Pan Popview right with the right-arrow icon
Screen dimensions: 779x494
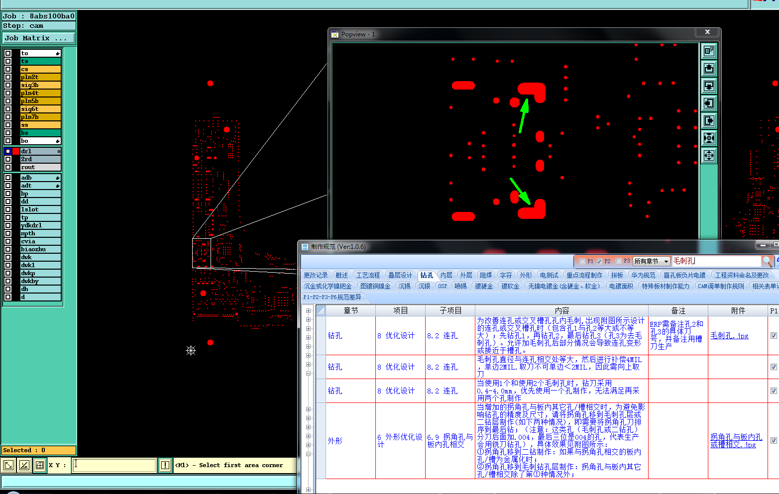click(709, 120)
